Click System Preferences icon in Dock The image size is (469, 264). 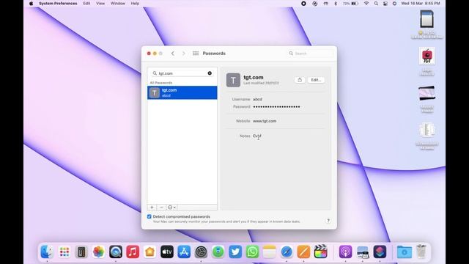coord(201,252)
